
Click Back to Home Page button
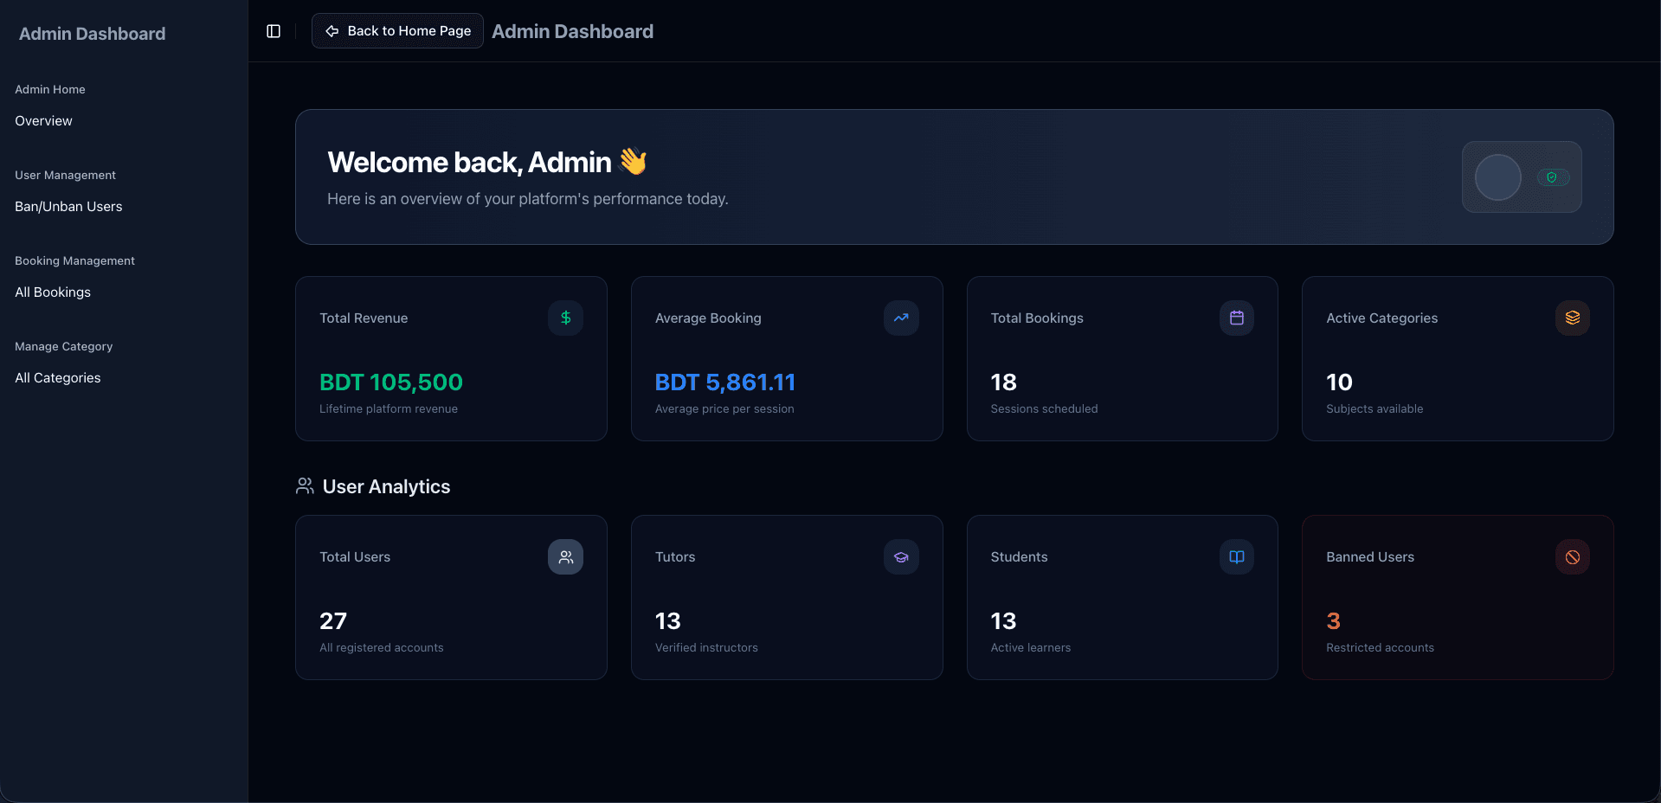click(x=397, y=31)
